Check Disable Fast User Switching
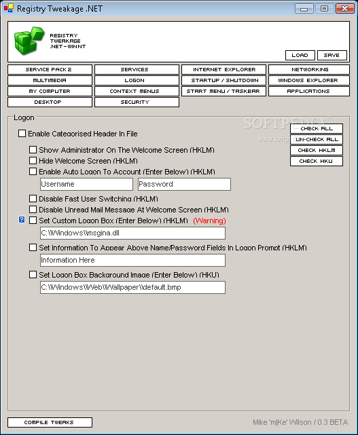 (33, 199)
